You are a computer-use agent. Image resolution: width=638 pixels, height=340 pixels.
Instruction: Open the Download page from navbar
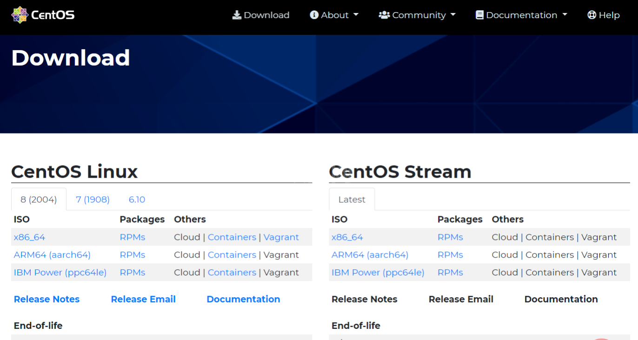261,15
